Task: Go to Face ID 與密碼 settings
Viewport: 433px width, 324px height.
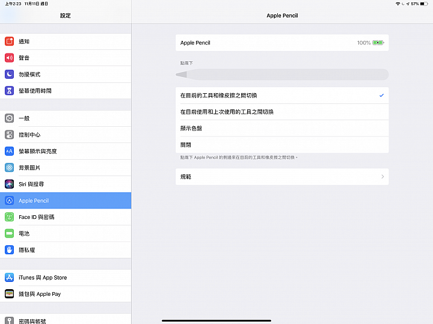Action: 66,217
